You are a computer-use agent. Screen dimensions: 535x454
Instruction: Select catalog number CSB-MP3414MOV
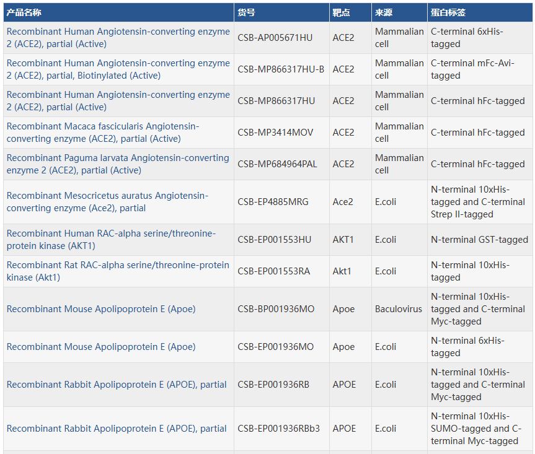tap(275, 133)
